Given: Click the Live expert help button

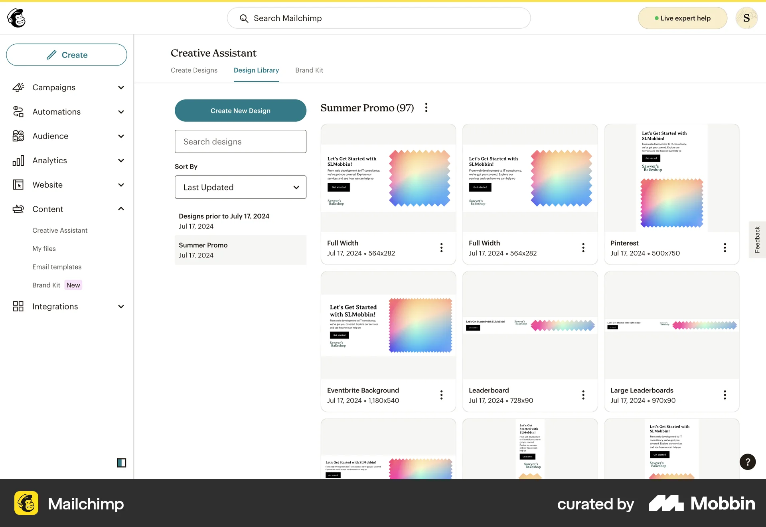Looking at the screenshot, I should pos(683,18).
